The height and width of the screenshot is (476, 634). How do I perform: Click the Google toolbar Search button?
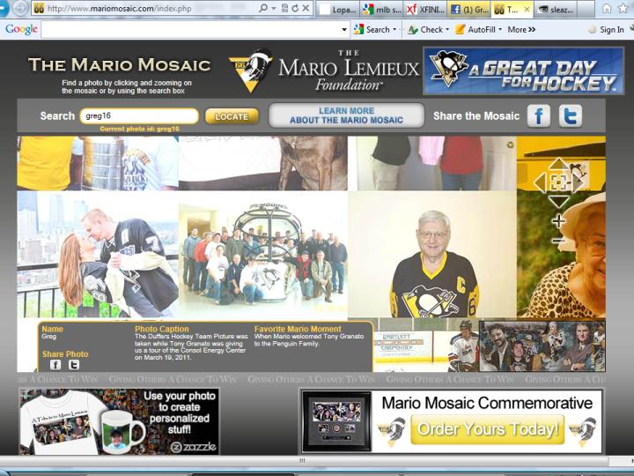coord(372,30)
